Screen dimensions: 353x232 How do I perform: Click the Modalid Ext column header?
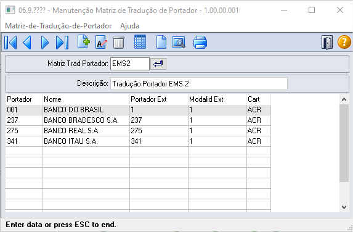[x=217, y=99]
